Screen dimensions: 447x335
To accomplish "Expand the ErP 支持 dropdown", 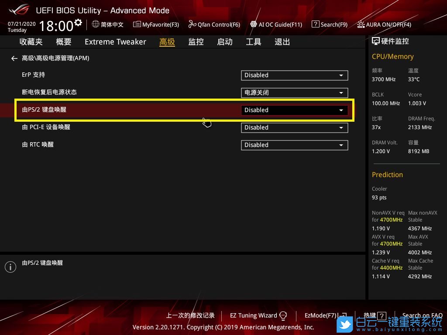I will click(x=294, y=75).
